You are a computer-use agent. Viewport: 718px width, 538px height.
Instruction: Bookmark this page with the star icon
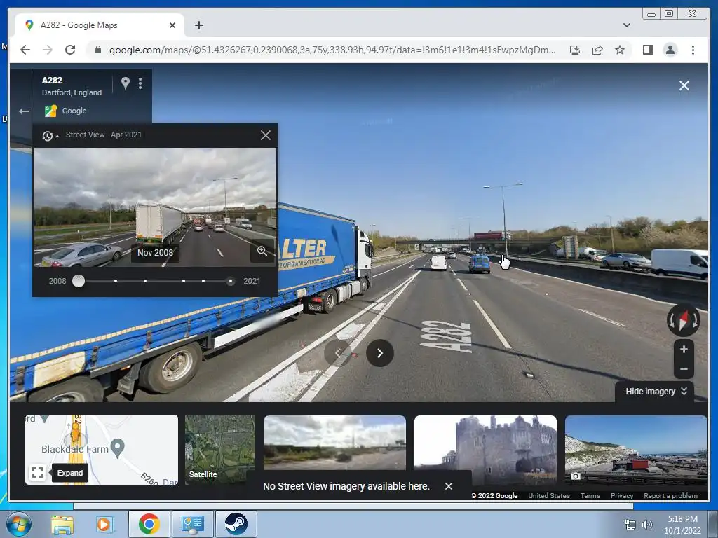[620, 50]
